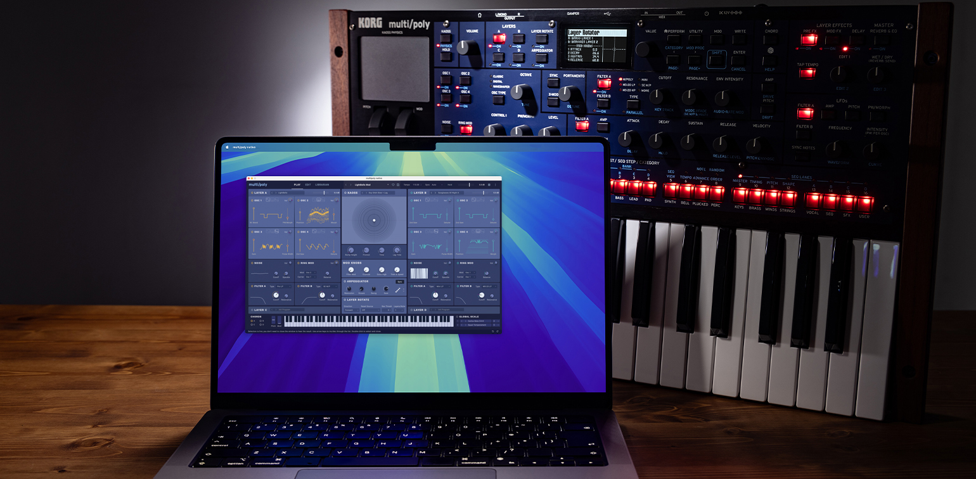Click the arpeggiator pattern icon
Image resolution: width=976 pixels, height=479 pixels.
[x=397, y=290]
